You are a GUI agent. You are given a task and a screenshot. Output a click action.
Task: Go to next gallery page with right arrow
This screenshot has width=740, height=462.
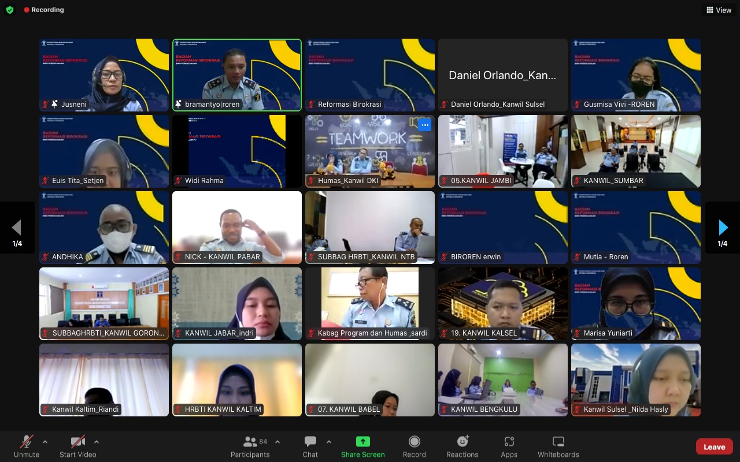723,227
